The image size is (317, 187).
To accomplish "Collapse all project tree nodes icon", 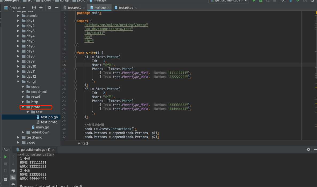I will pyautogui.click(x=41, y=8).
